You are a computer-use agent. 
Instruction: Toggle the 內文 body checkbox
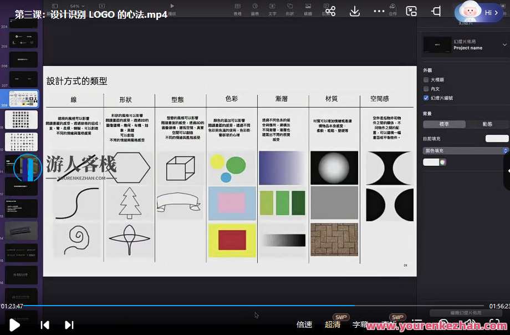point(426,89)
